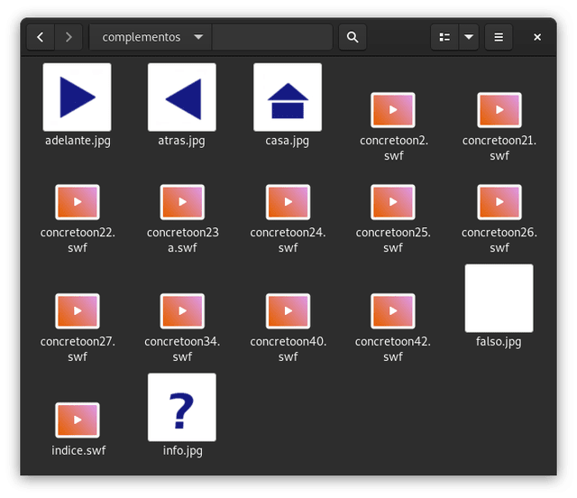Image resolution: width=577 pixels, height=498 pixels.
Task: Open the hamburger main menu
Action: (499, 37)
